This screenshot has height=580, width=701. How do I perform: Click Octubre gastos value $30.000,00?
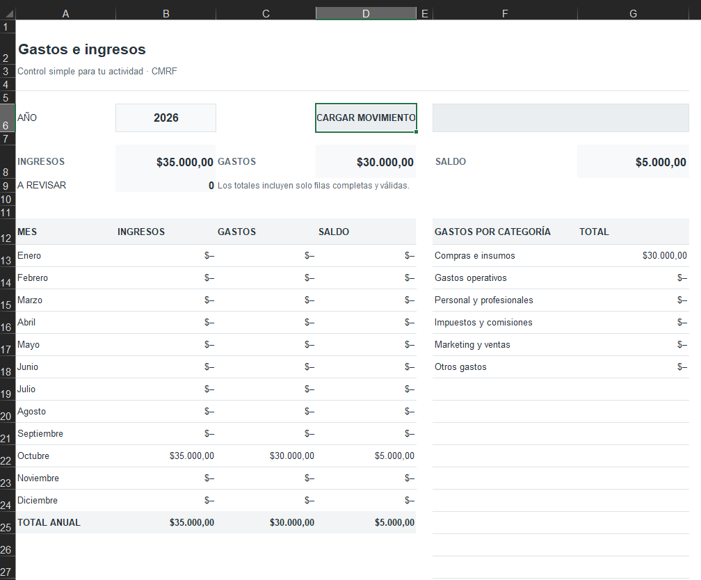click(292, 456)
